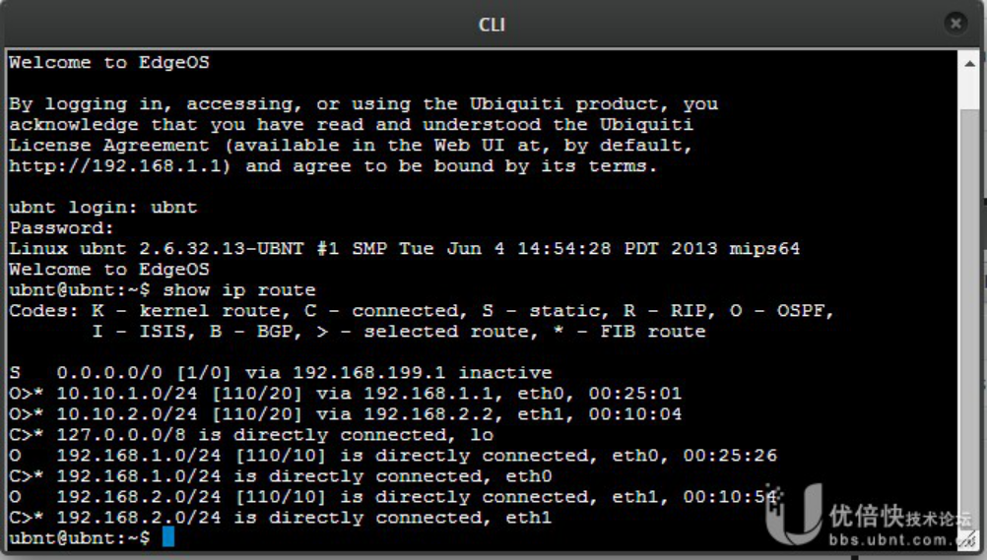
Task: Click the Password: prompt line
Action: point(61,227)
